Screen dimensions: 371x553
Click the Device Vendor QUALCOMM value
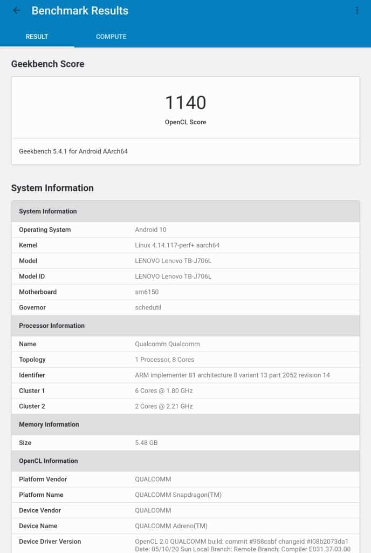(x=153, y=510)
